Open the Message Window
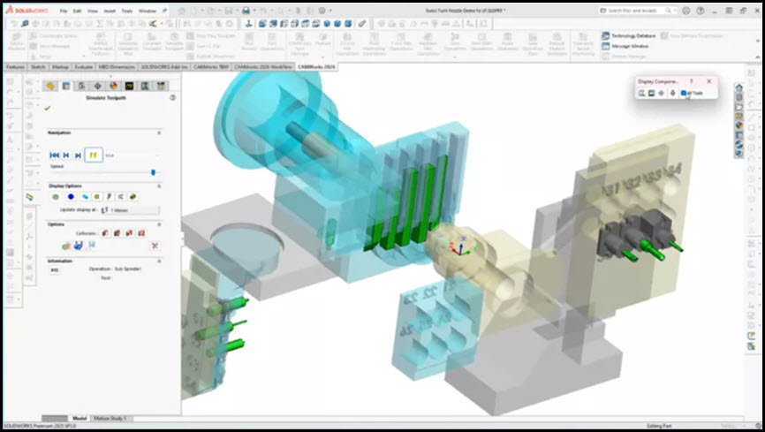This screenshot has width=765, height=432. tap(625, 46)
